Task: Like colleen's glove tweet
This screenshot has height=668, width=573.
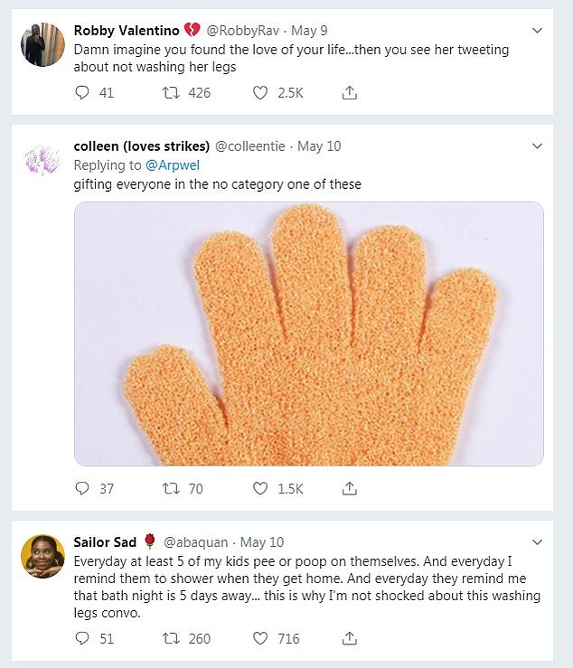Action: click(x=261, y=488)
